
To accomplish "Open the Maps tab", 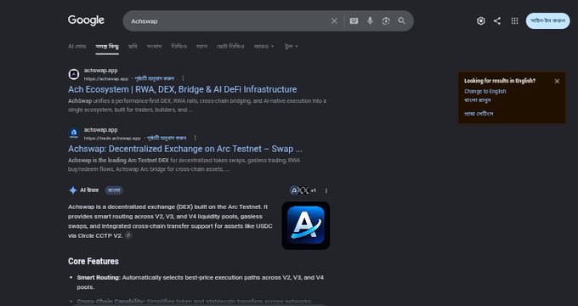I will tap(201, 47).
